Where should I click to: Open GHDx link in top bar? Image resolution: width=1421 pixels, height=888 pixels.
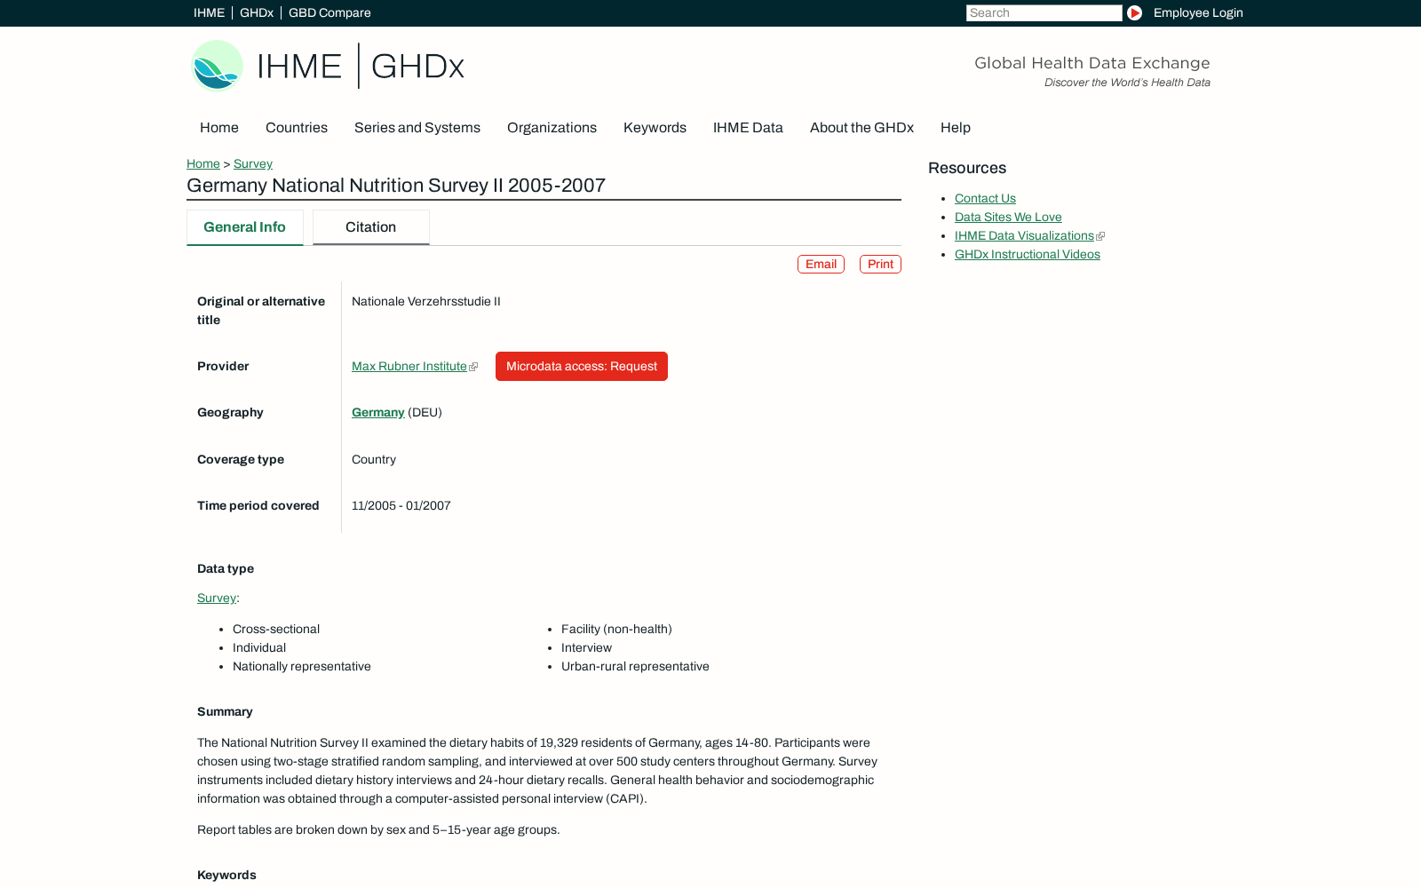[257, 12]
